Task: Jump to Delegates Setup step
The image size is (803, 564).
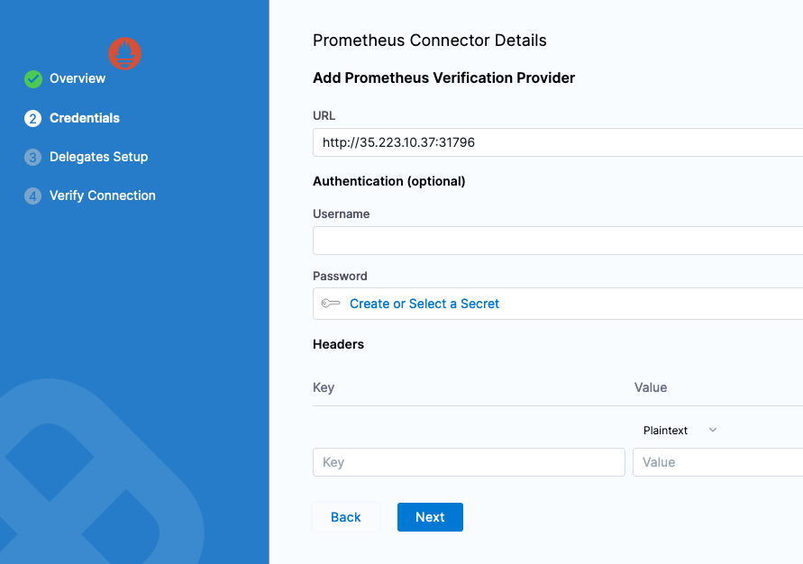Action: click(x=98, y=157)
